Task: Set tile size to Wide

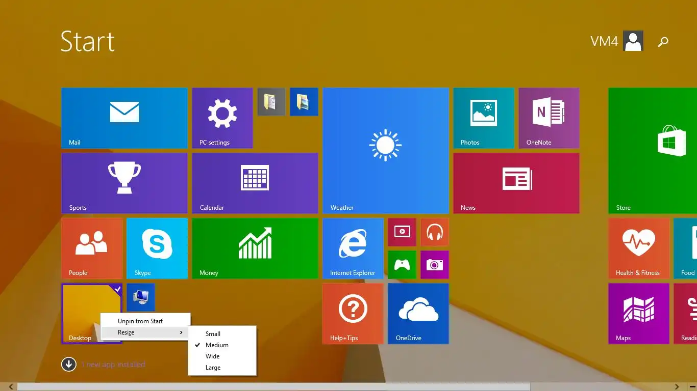Action: pos(222,356)
